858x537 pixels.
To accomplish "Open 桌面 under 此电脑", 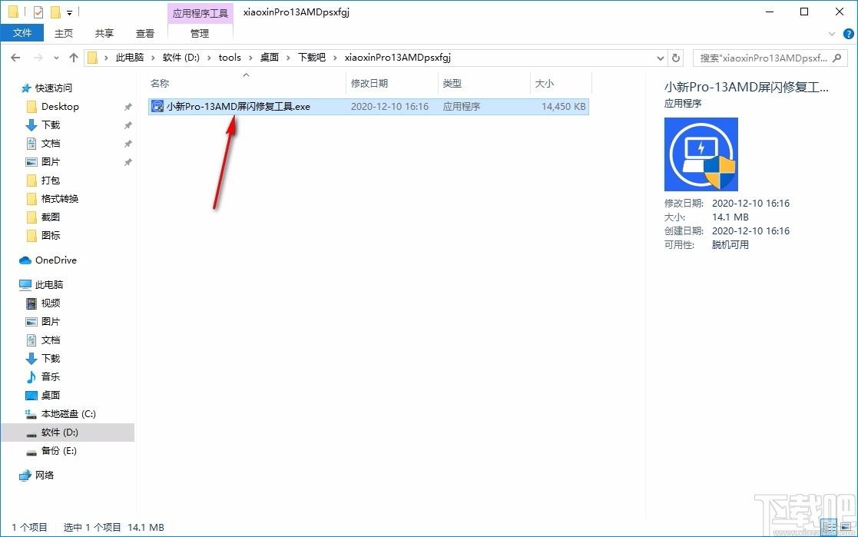I will click(51, 395).
